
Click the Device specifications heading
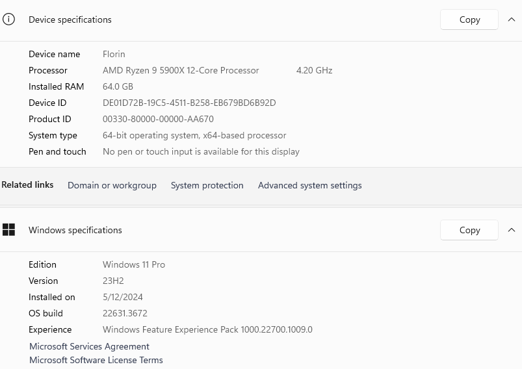tap(70, 19)
